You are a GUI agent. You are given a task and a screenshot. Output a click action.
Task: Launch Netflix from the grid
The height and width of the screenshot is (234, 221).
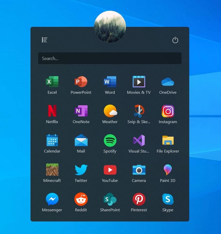point(52,111)
